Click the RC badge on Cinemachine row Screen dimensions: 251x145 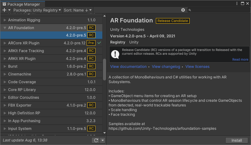(91, 74)
